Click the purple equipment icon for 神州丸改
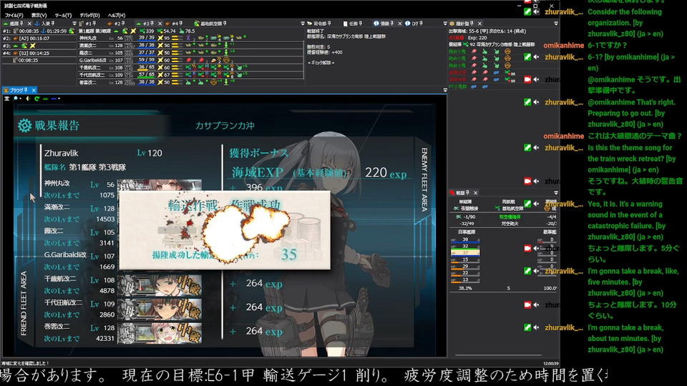The image size is (687, 386). (188, 38)
